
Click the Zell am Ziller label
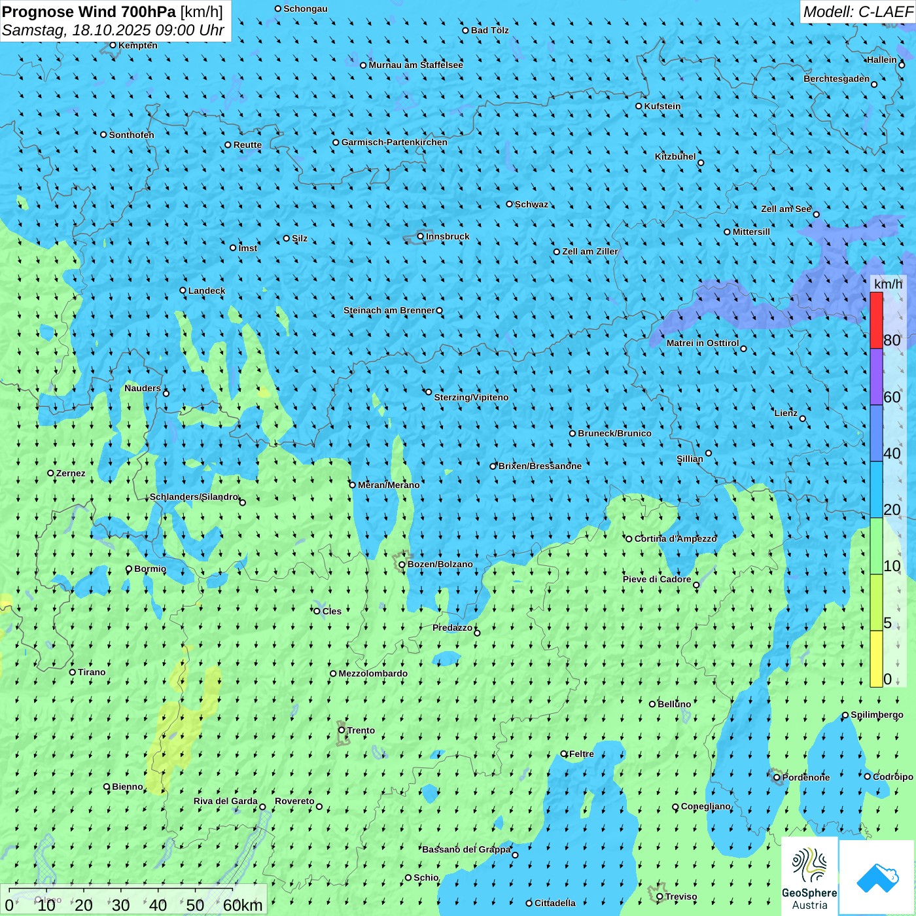pos(590,251)
